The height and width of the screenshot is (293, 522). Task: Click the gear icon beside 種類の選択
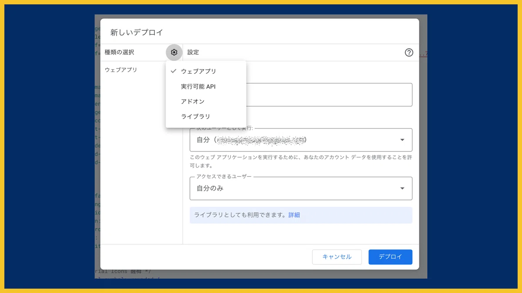[174, 53]
